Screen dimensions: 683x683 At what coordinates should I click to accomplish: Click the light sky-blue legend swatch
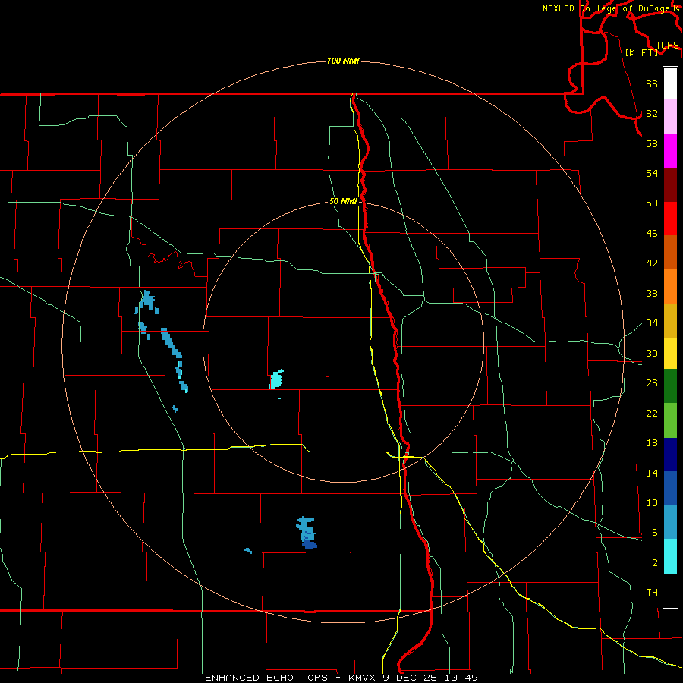click(670, 522)
